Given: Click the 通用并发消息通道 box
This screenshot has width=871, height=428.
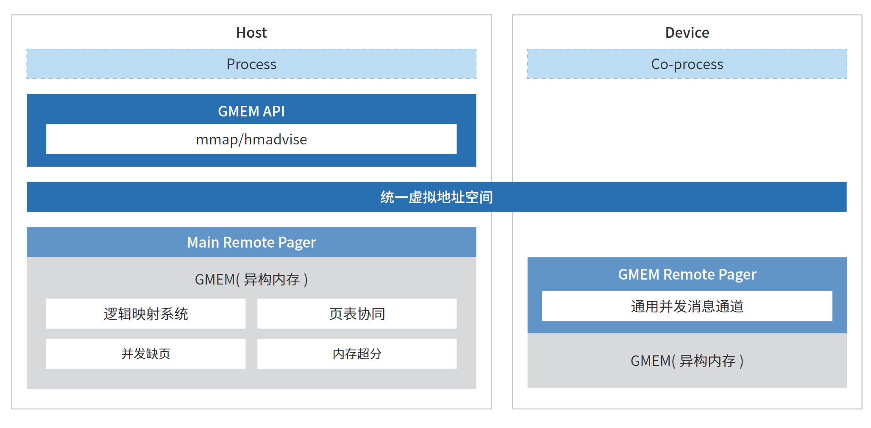Looking at the screenshot, I should 687,307.
